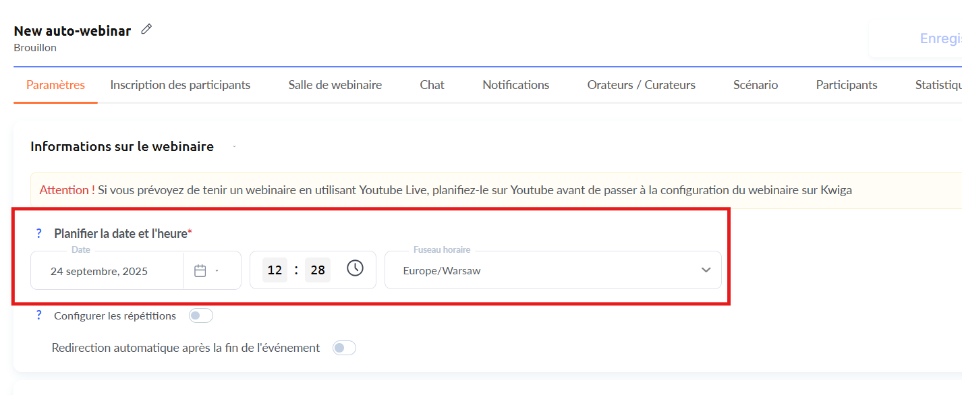The height and width of the screenshot is (395, 962).
Task: Select the hour field showing 12
Action: click(275, 270)
